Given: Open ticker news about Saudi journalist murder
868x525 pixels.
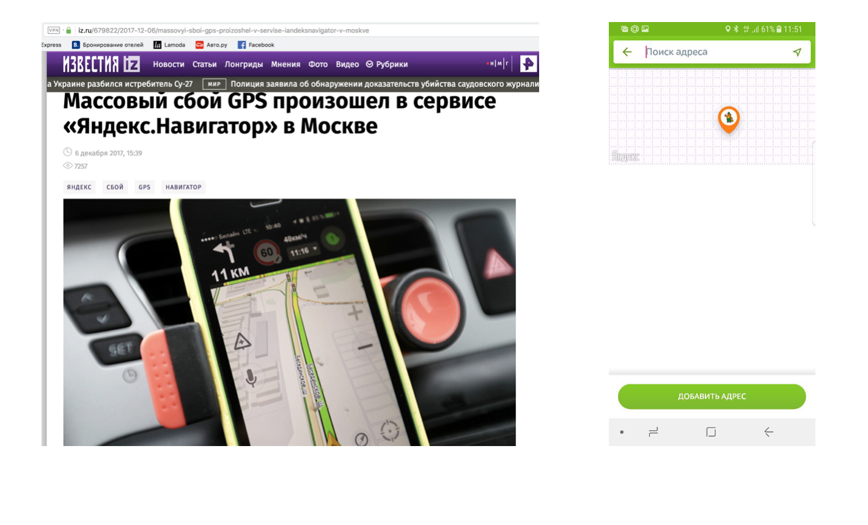Looking at the screenshot, I should (x=384, y=84).
